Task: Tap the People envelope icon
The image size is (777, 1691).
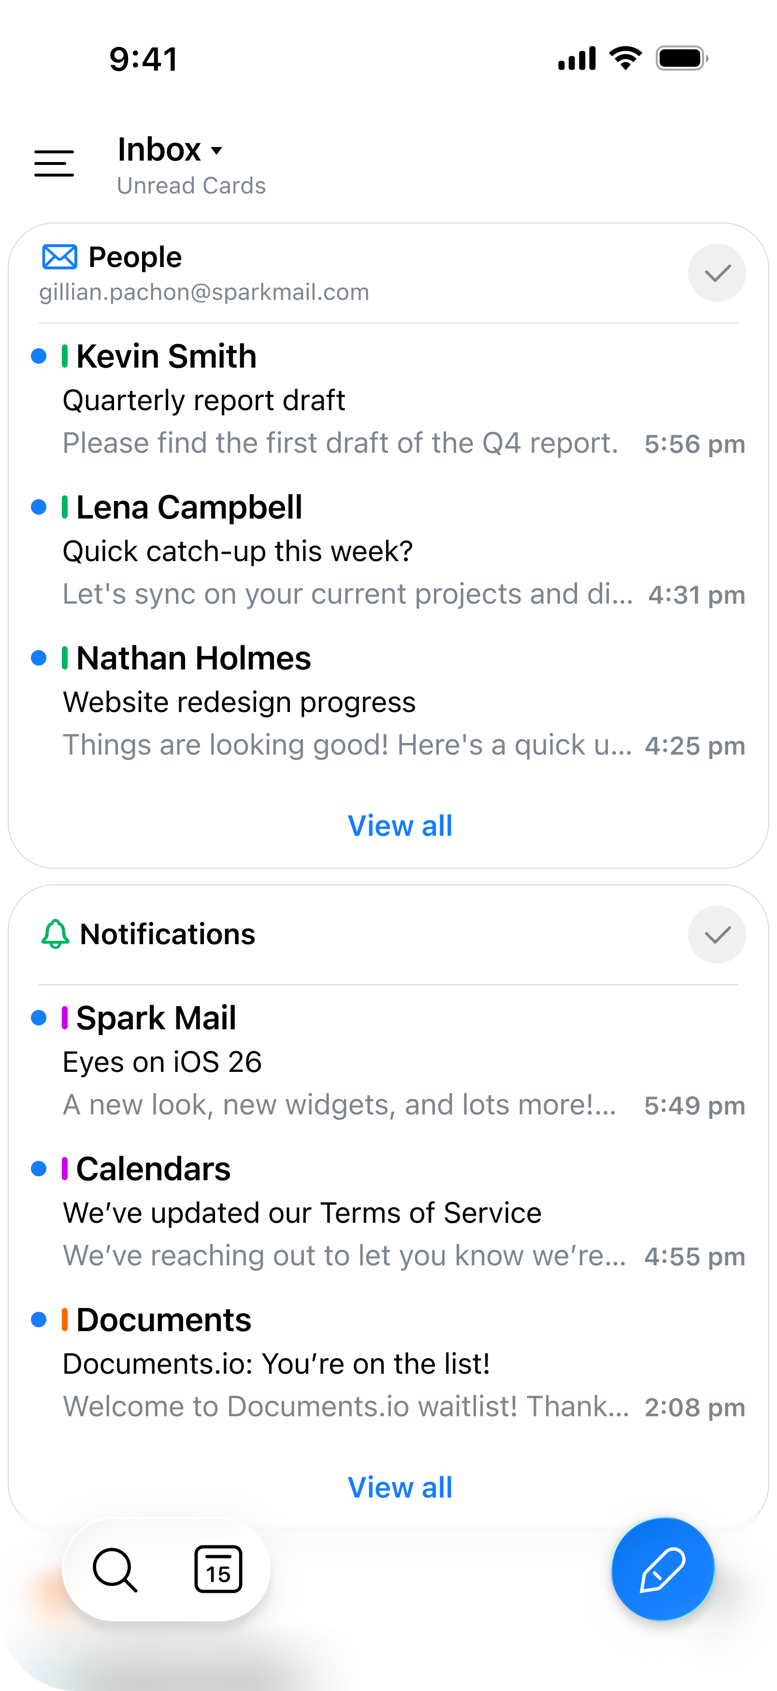Action: point(59,257)
